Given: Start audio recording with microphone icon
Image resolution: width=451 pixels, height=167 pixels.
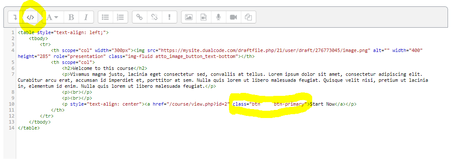Looking at the screenshot, I should 219,17.
